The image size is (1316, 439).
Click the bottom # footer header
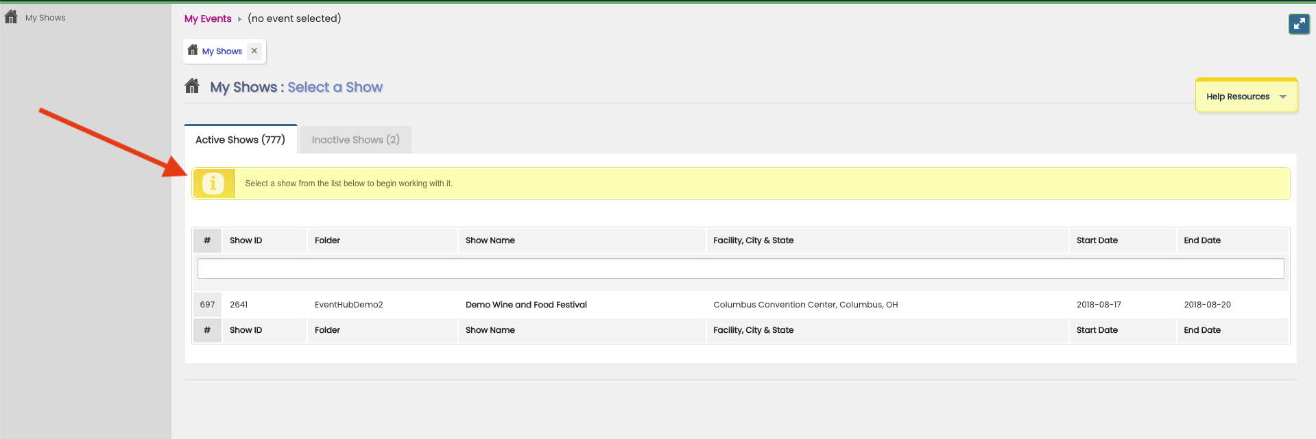coord(207,330)
